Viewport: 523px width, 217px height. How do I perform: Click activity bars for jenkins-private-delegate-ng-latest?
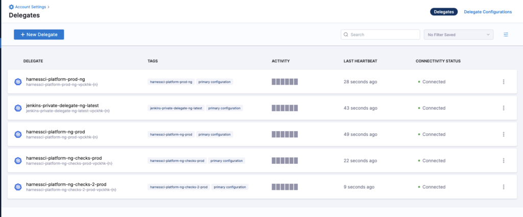coord(285,108)
